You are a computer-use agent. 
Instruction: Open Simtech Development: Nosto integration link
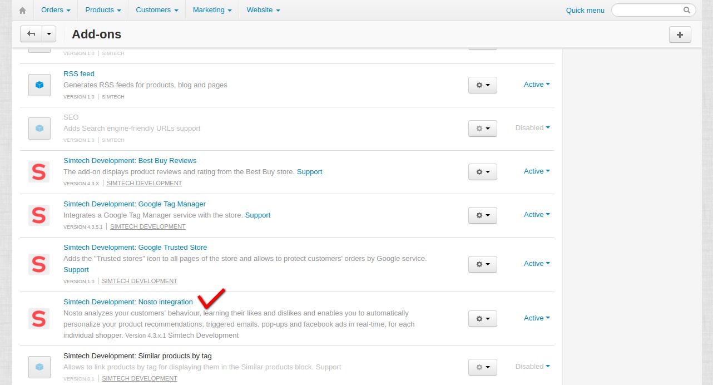tap(128, 302)
